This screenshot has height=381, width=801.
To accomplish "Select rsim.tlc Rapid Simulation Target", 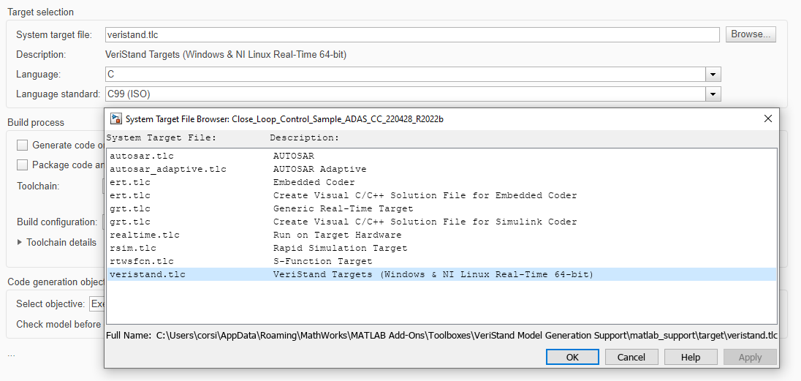I will click(442, 248).
